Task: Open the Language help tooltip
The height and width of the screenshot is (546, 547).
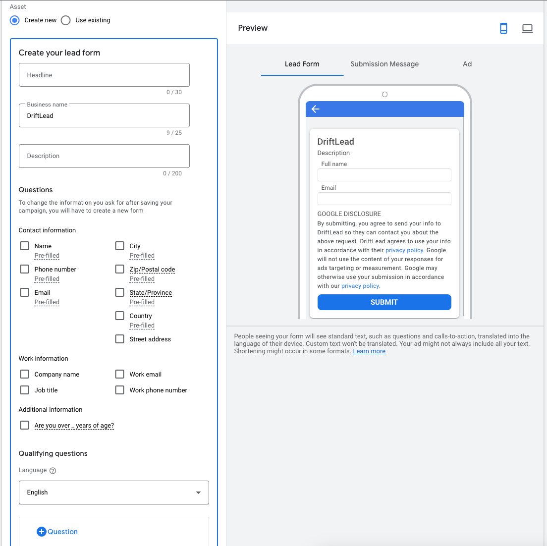Action: 53,470
